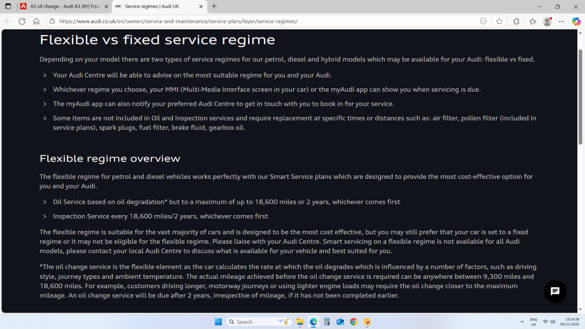Click the paragraph 'The flexible regime is suitable for the vast majority'
This screenshot has height=329, width=585.
(x=284, y=241)
